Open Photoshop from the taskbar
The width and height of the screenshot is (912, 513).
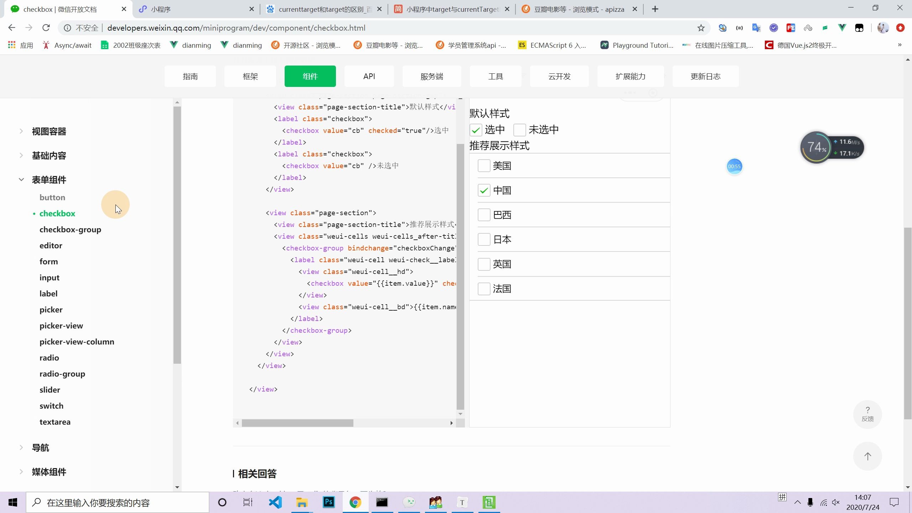(x=328, y=502)
